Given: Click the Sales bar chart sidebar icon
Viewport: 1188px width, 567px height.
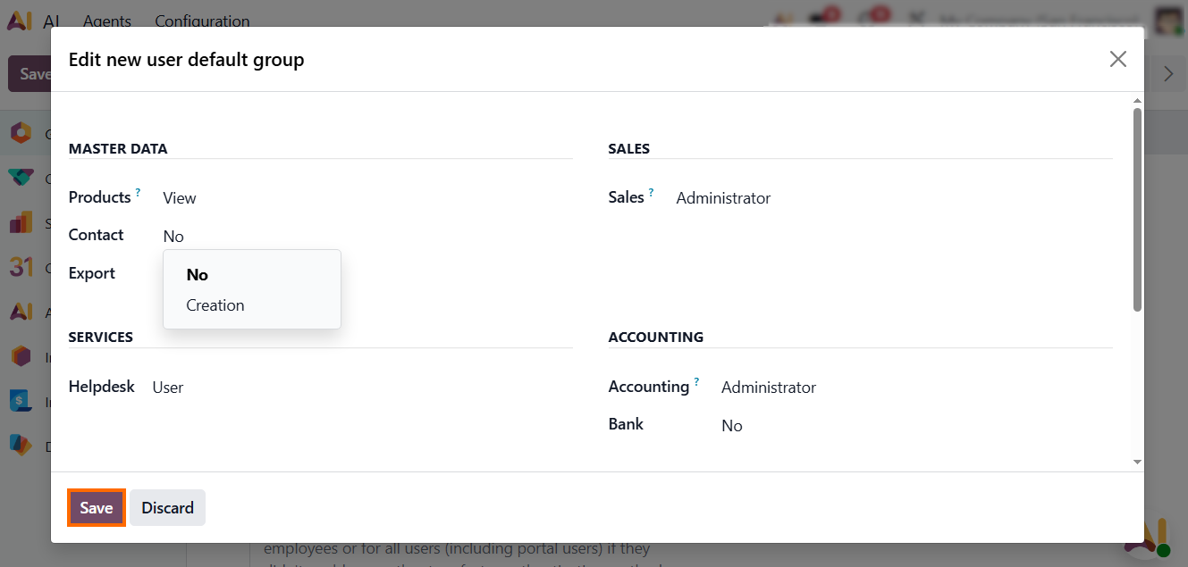Looking at the screenshot, I should (x=21, y=222).
